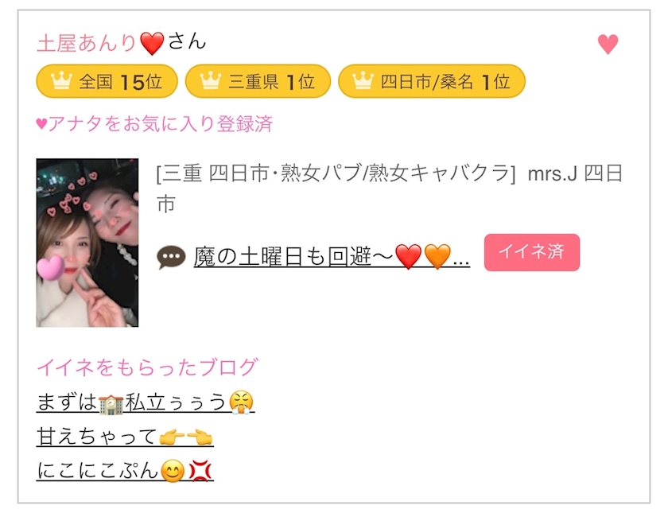
Task: Click the small heart before アナタをお気に入り
Action: 41,124
